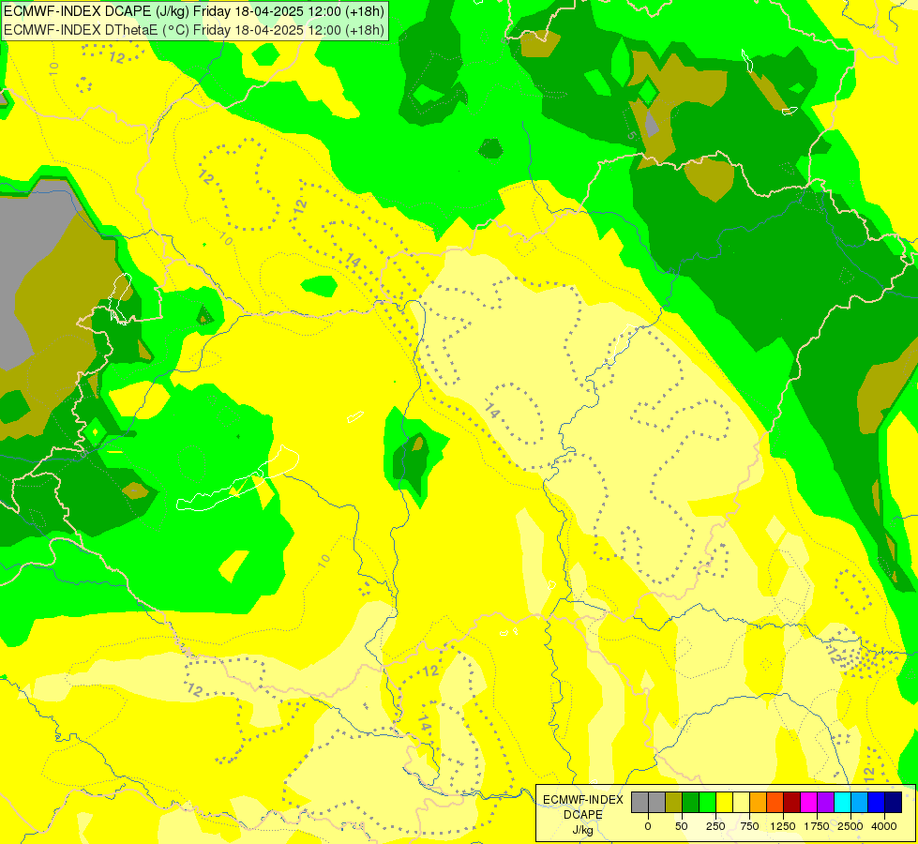Pick the light blue legend swatch
This screenshot has width=918, height=844.
pyautogui.click(x=860, y=802)
